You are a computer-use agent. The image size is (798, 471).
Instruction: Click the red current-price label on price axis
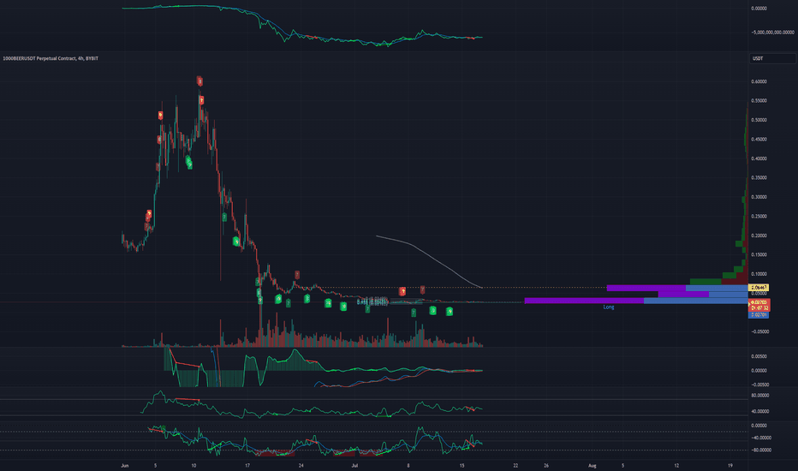[x=759, y=305]
